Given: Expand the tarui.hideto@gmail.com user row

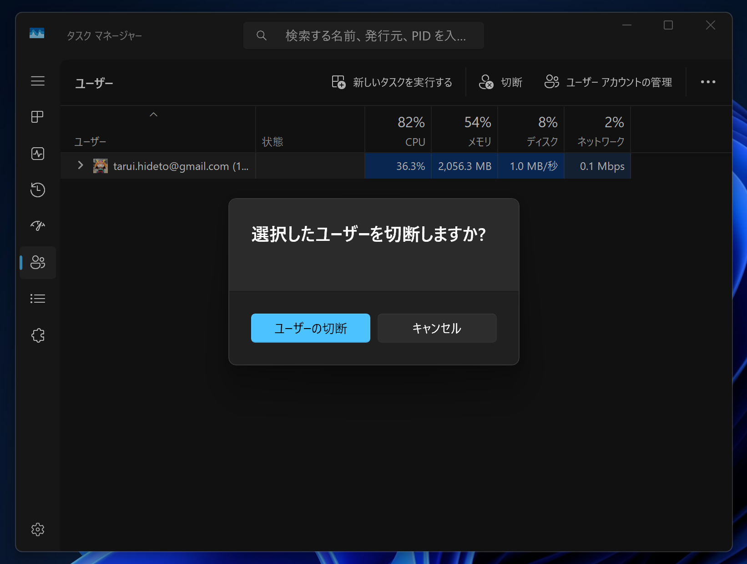Looking at the screenshot, I should coord(81,166).
